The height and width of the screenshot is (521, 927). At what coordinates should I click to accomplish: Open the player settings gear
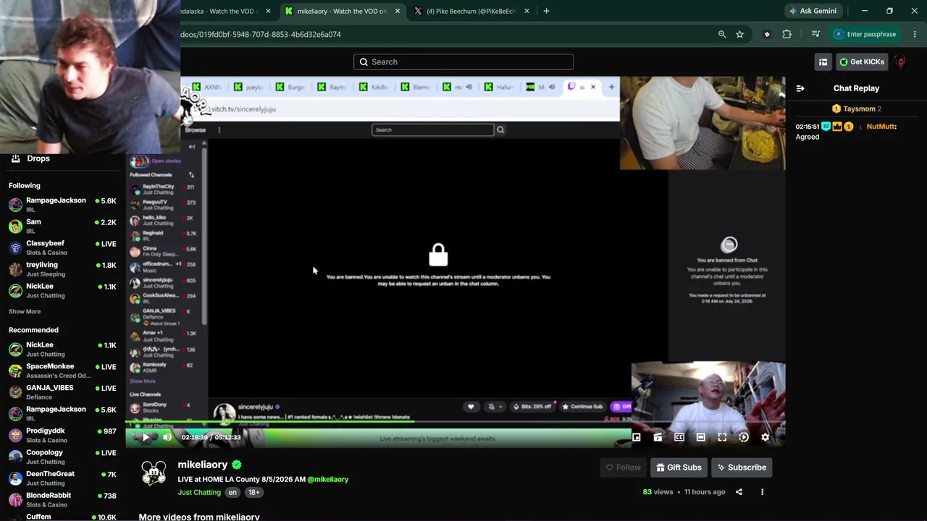765,437
